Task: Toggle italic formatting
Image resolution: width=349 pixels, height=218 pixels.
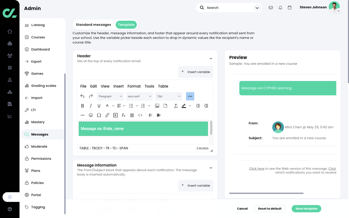Action: coord(91,106)
